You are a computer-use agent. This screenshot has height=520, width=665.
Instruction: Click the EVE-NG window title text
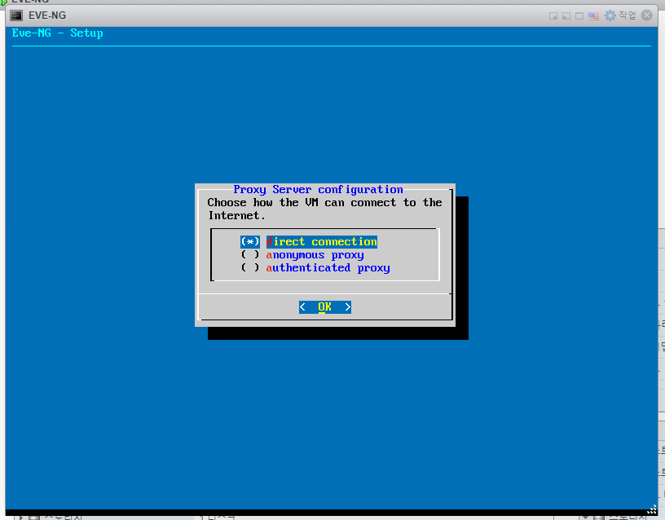pos(47,15)
